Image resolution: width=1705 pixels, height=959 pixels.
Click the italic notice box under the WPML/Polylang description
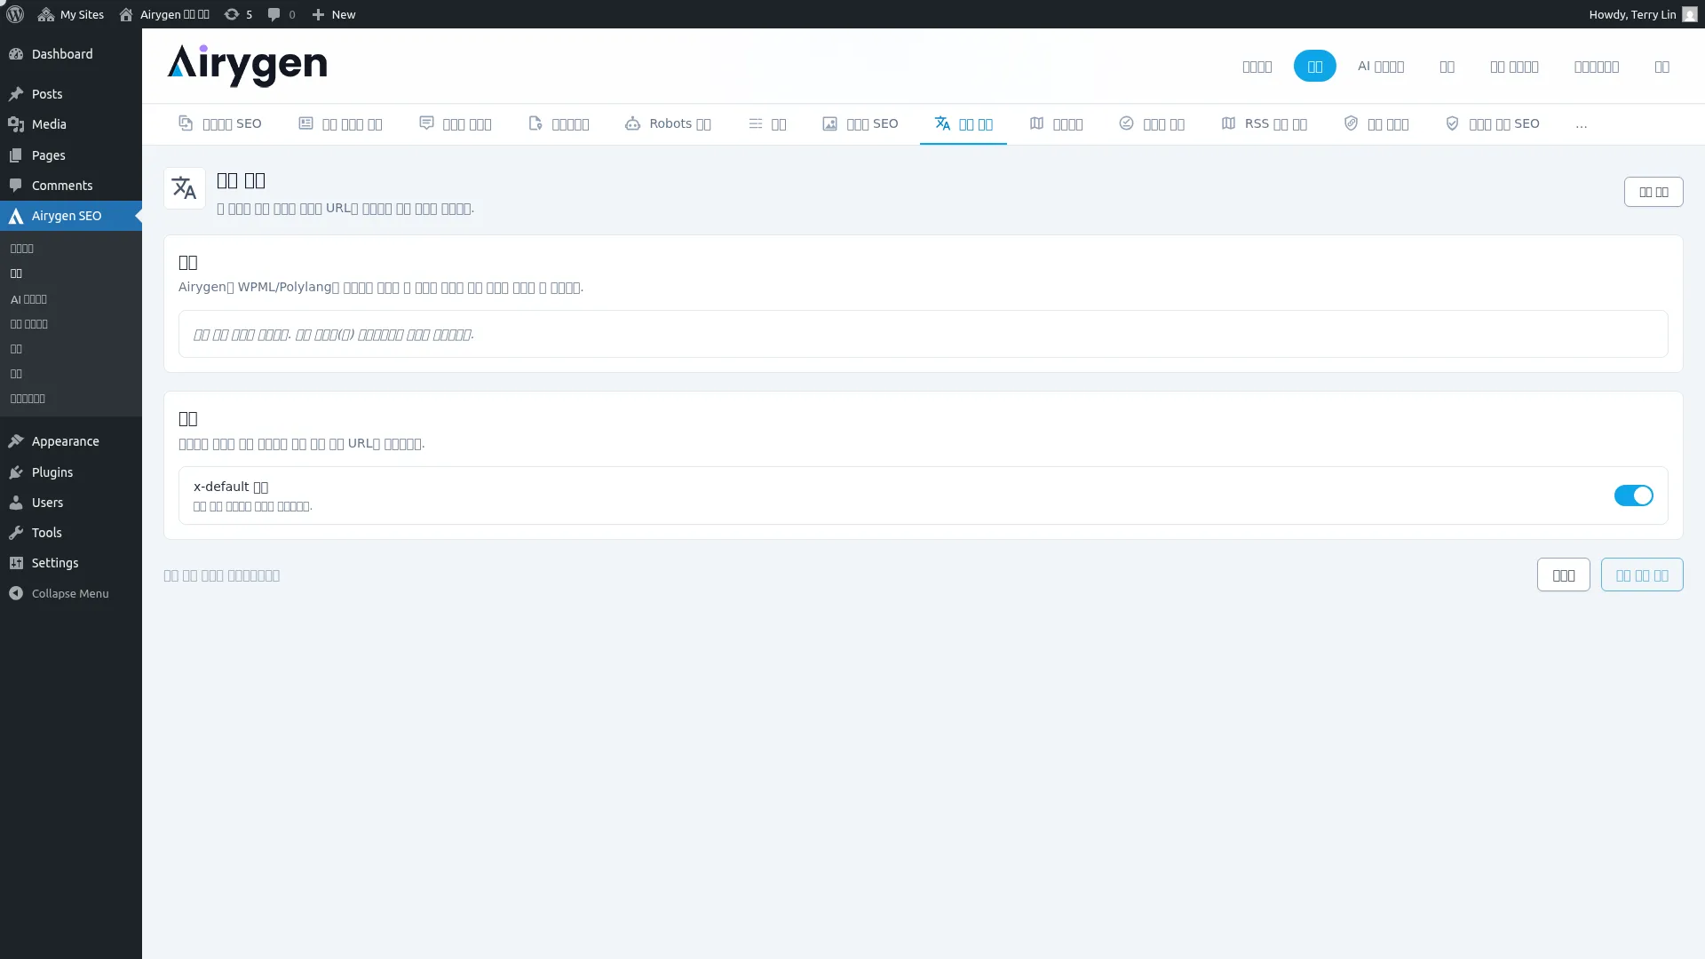tap(924, 334)
